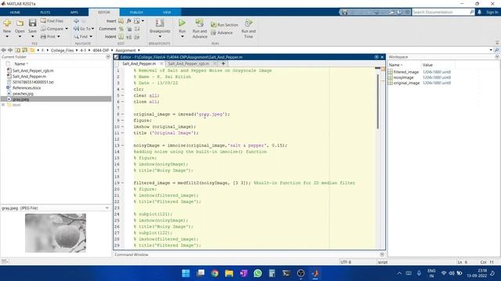Select References.docx in Current Folder
Image resolution: width=501 pixels, height=281 pixels.
point(27,88)
